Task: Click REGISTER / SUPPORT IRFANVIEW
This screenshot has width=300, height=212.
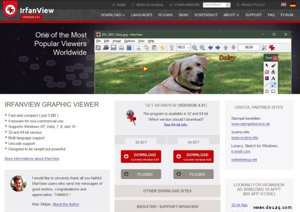Action: [x=167, y=206]
